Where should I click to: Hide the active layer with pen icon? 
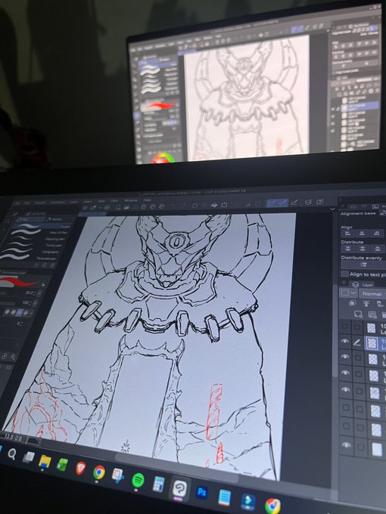(x=344, y=341)
